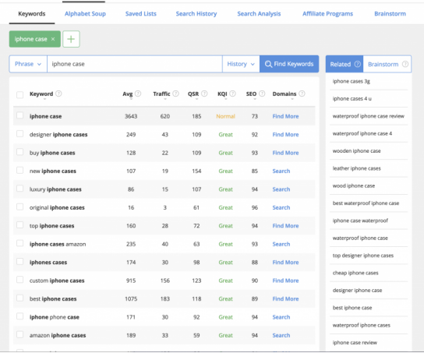Check the box for luxury iphone cases
This screenshot has width=424, height=353.
point(19,189)
